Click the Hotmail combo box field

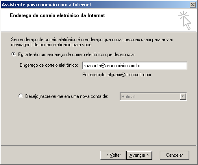coord(153,96)
